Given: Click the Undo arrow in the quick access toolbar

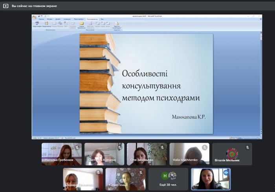Looking at the screenshot, I should point(42,16).
